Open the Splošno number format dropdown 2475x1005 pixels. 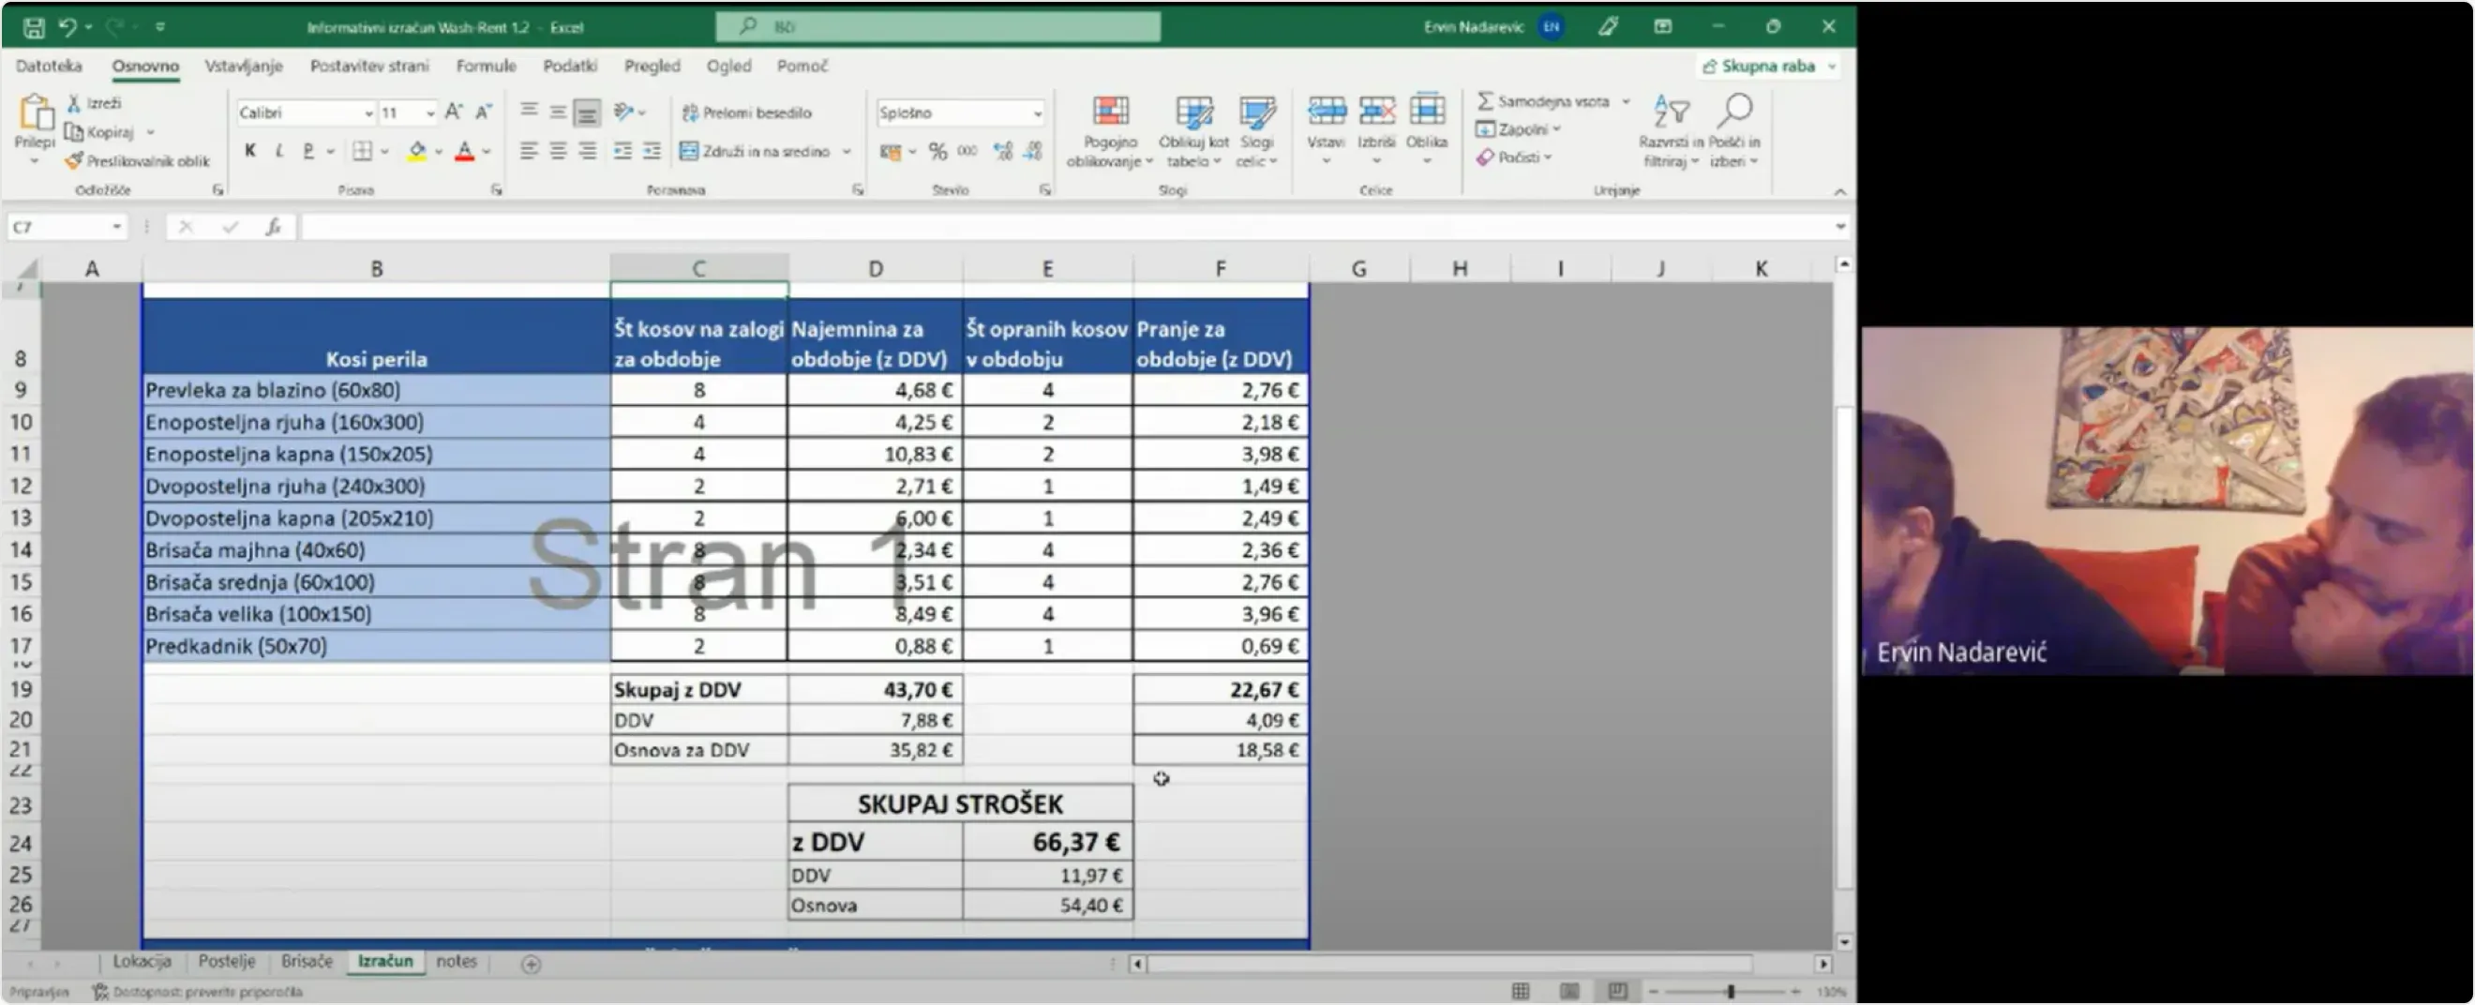(1037, 112)
